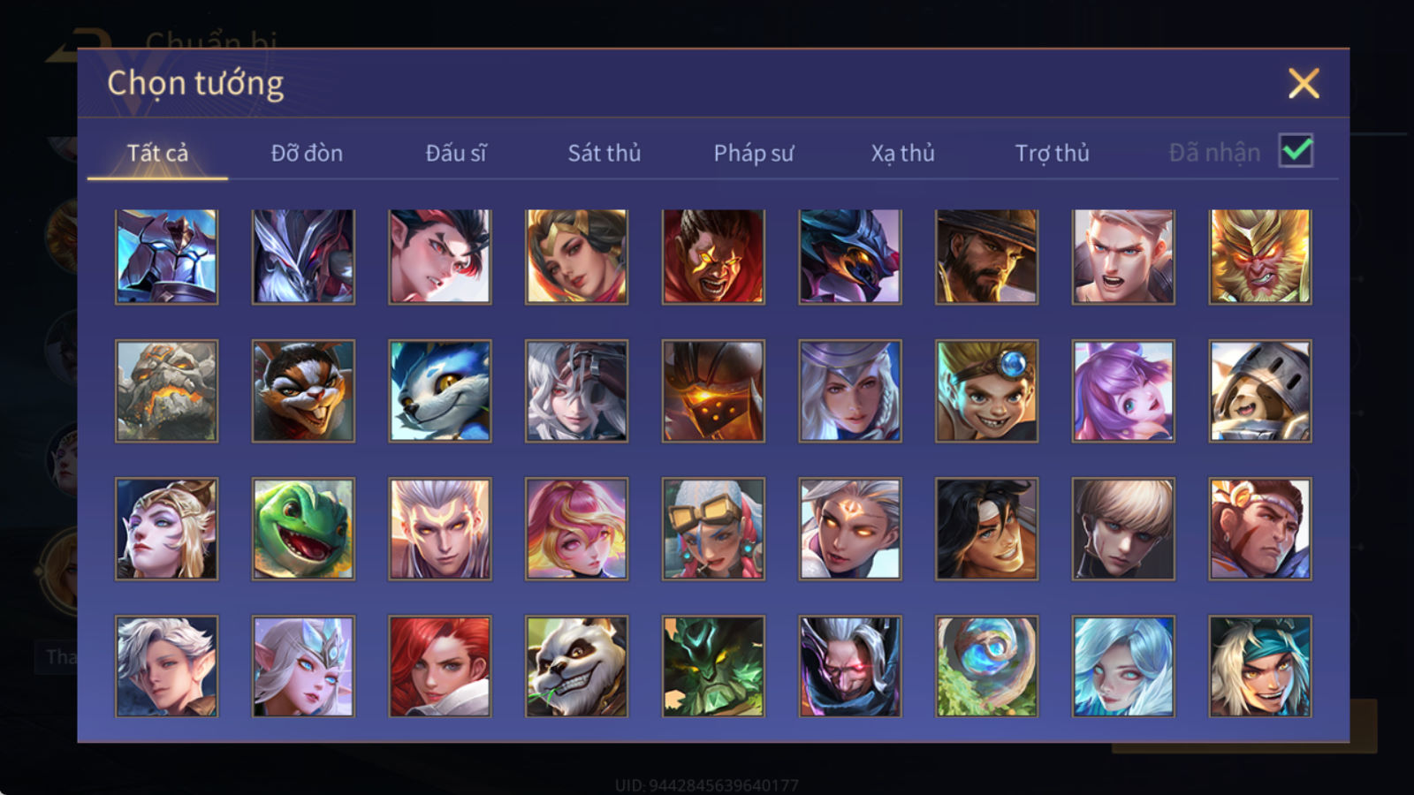Show the Xạ thủ heroes tab
The height and width of the screenshot is (795, 1414).
click(902, 153)
